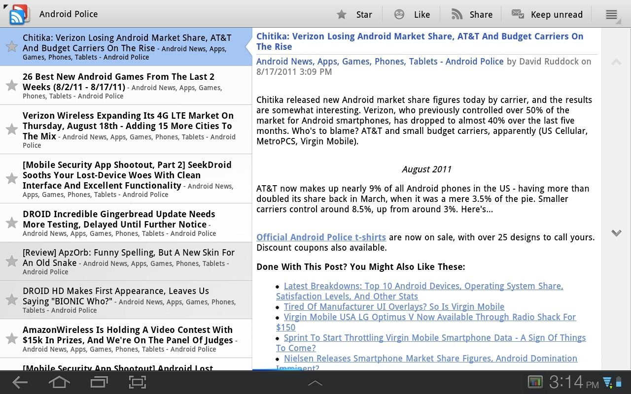Jump to the next article using the down arrow
This screenshot has width=631, height=394.
coord(616,233)
